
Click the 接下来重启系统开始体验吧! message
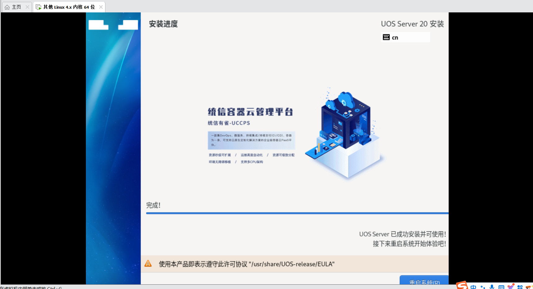[x=409, y=244]
